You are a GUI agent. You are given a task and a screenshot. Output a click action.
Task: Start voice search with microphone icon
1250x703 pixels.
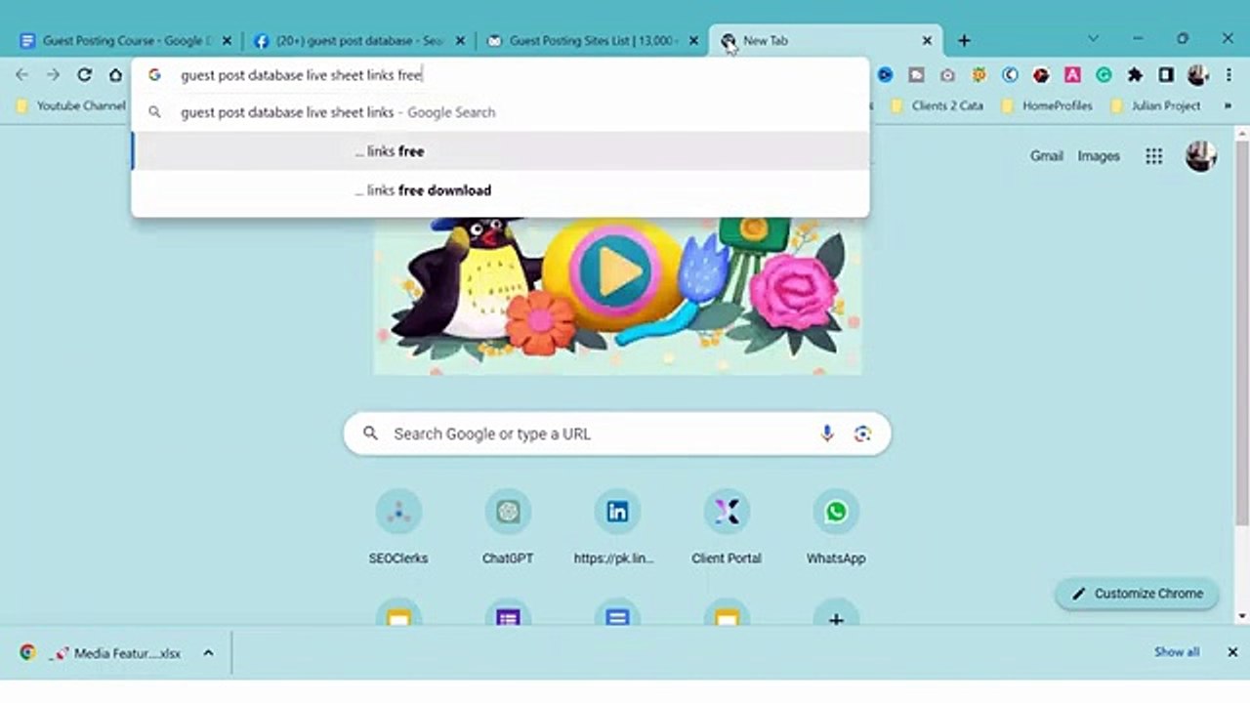pyautogui.click(x=827, y=434)
